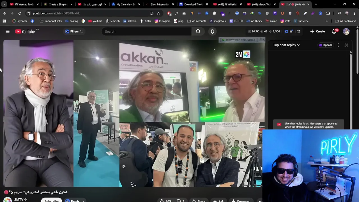Start voice search with microphone icon
359x202 pixels.
click(212, 31)
